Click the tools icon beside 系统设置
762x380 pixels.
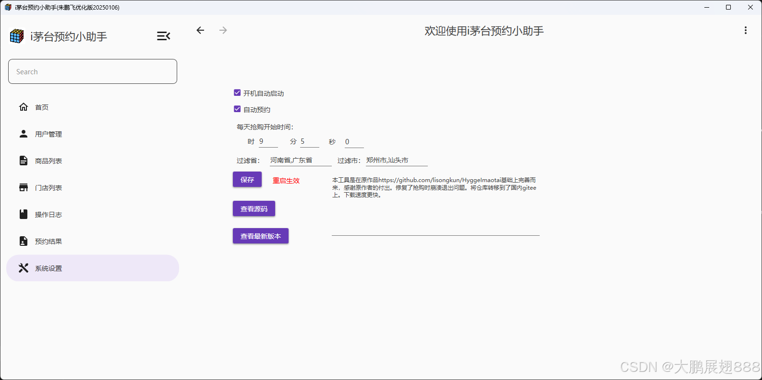click(x=24, y=268)
